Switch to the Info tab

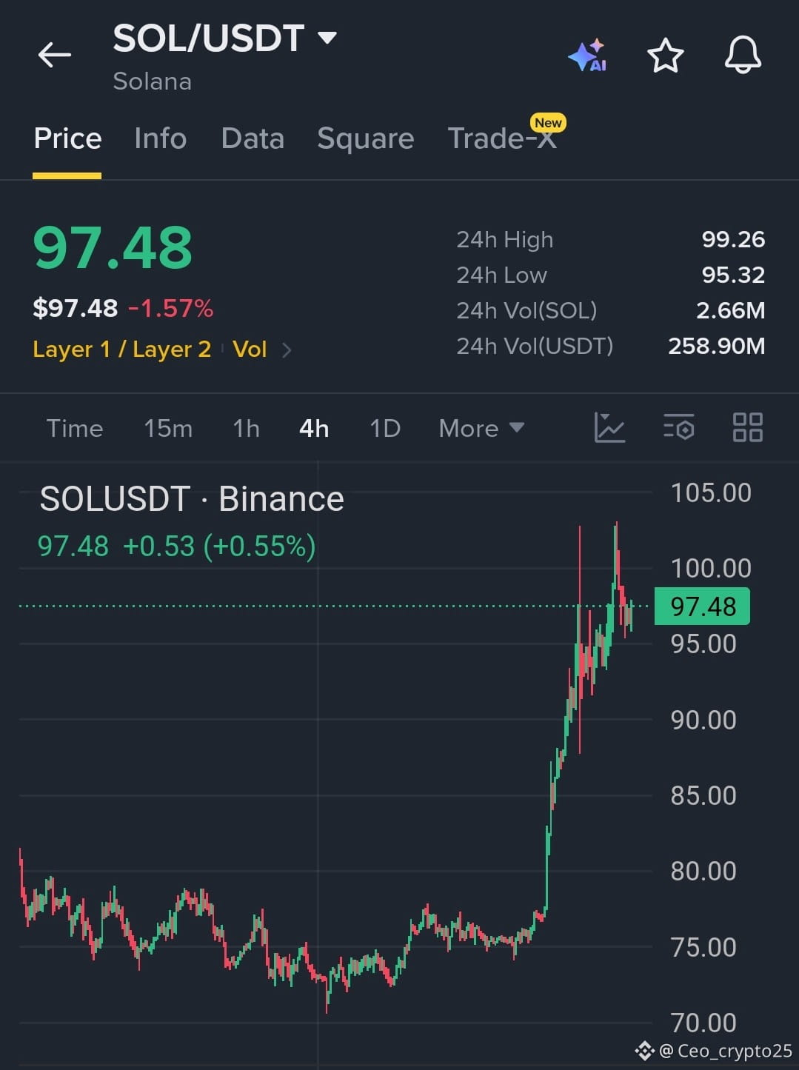point(161,138)
